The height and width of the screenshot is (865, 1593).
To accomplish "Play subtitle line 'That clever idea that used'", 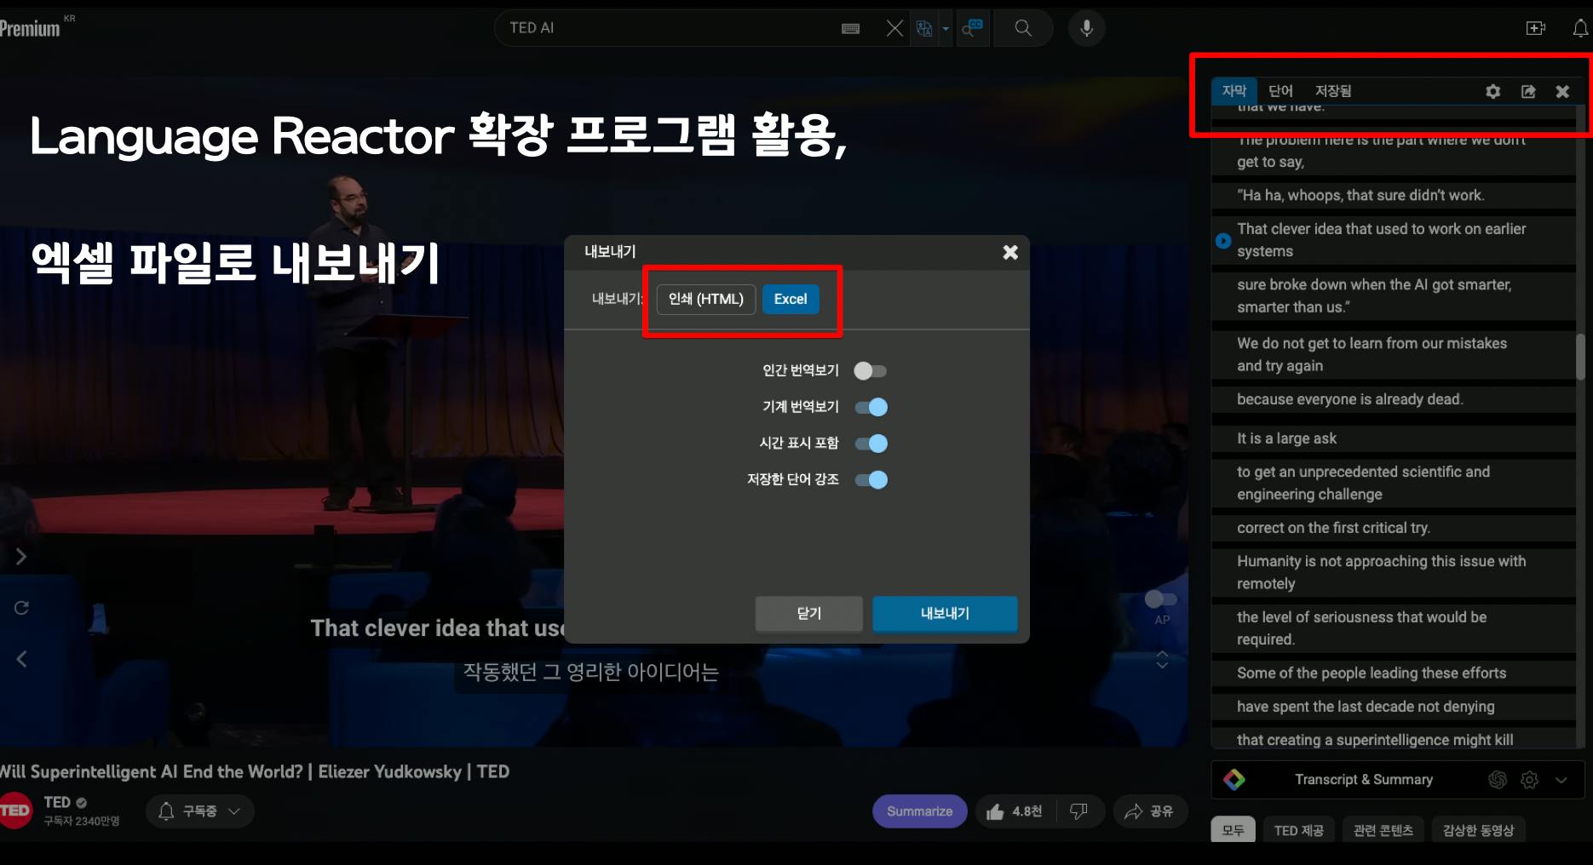I will [1223, 241].
